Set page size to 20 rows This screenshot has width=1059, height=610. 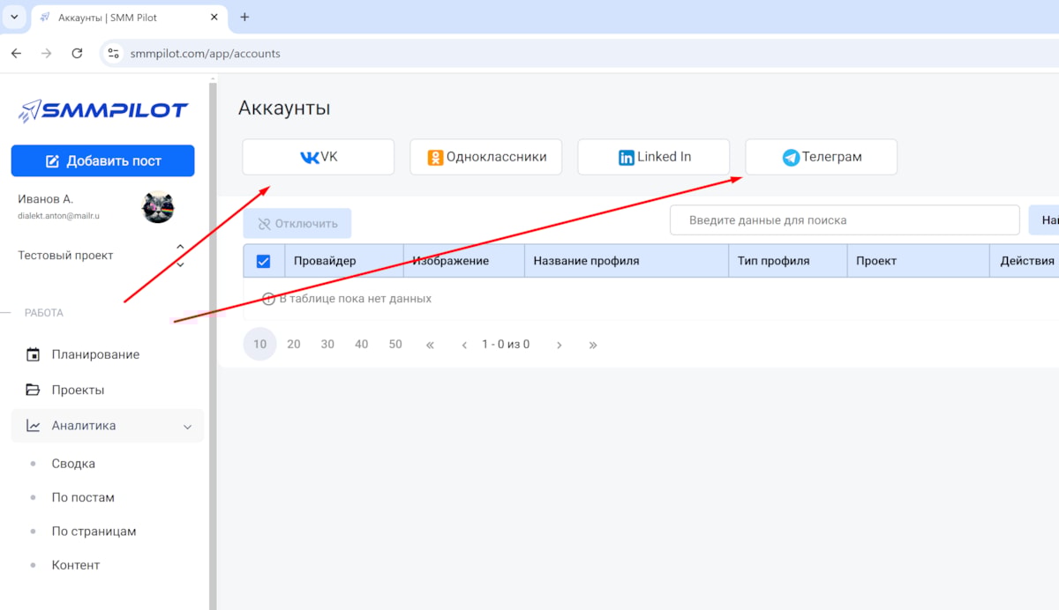(x=294, y=345)
